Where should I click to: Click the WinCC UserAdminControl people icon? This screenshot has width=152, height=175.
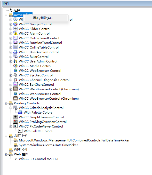tap(15, 61)
